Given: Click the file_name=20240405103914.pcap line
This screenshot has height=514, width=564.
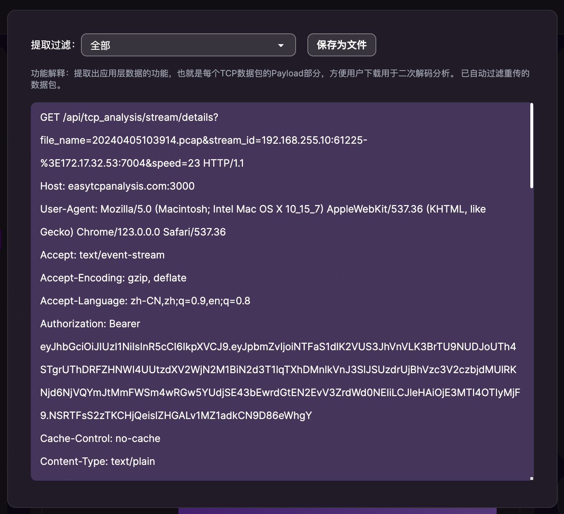Looking at the screenshot, I should pyautogui.click(x=204, y=140).
